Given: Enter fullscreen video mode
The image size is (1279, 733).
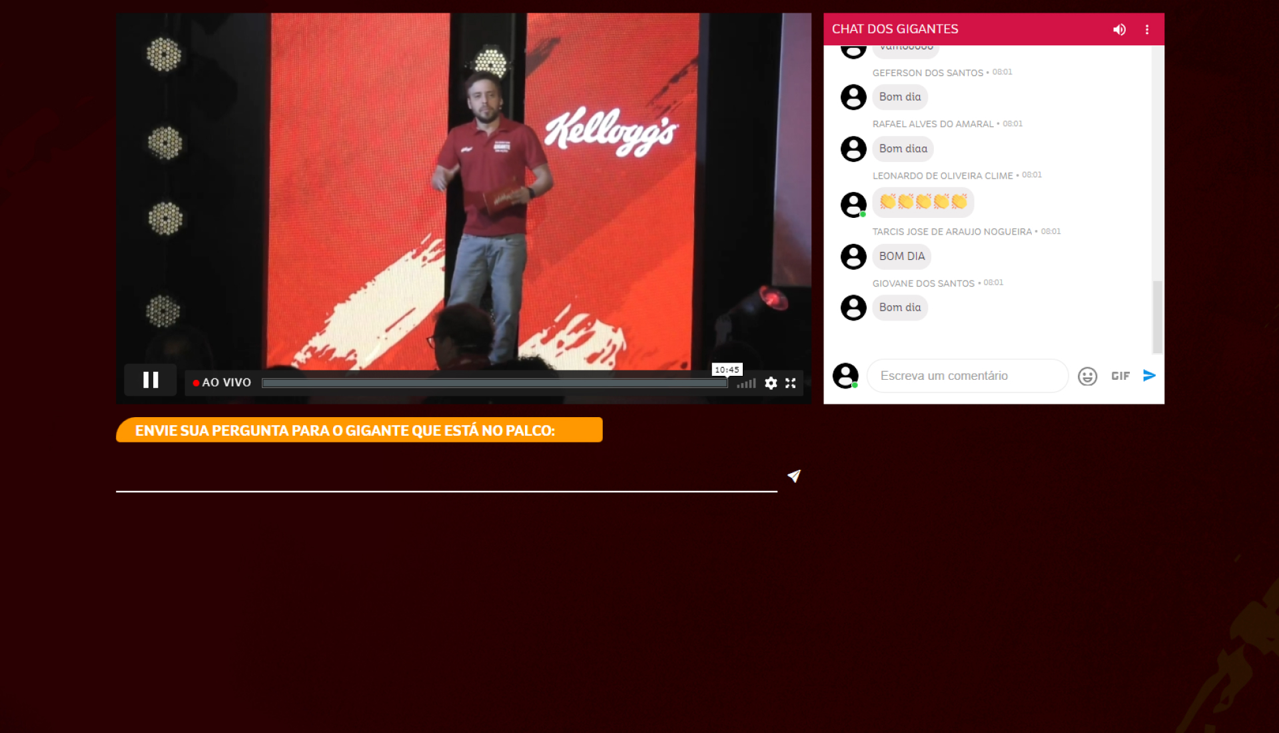Looking at the screenshot, I should point(791,383).
